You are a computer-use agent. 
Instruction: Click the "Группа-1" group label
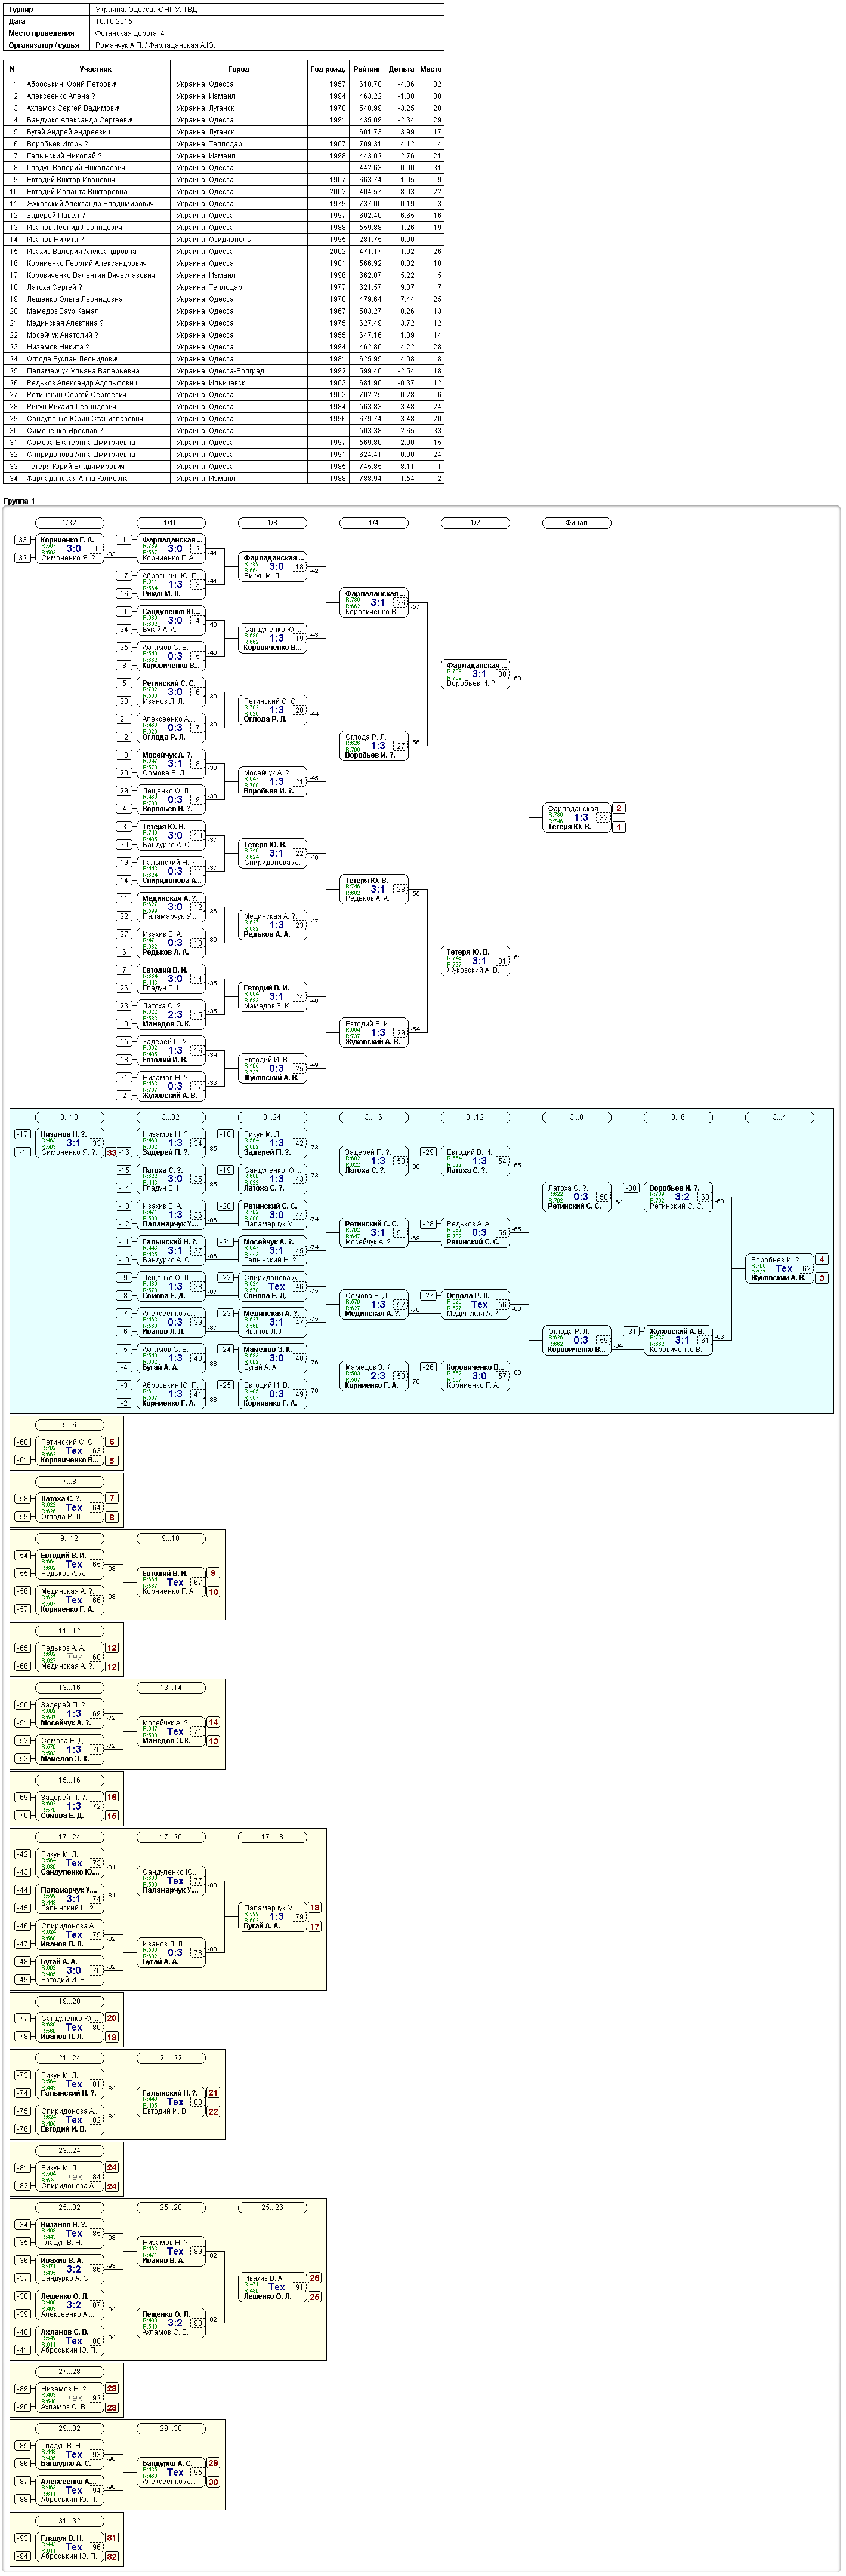pos(20,501)
